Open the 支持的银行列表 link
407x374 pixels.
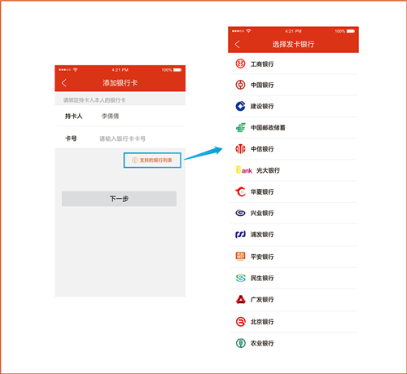[152, 161]
